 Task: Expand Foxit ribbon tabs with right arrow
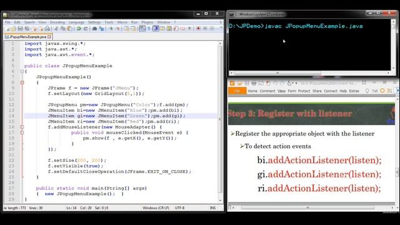pos(397,91)
